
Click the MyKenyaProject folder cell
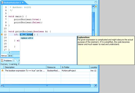(69, 70)
